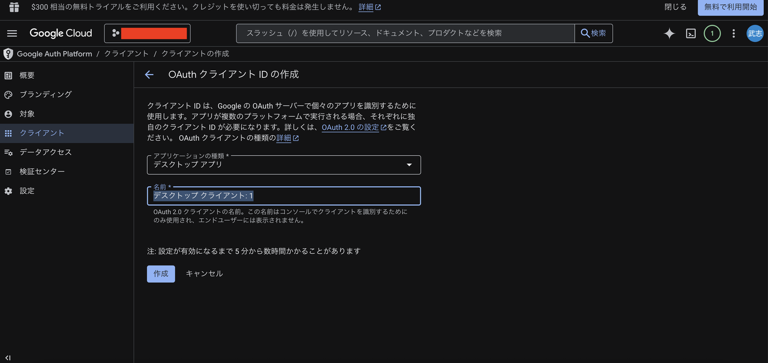768x363 pixels.
Task: Go to クライアント breadcrumb
Action: (x=126, y=54)
